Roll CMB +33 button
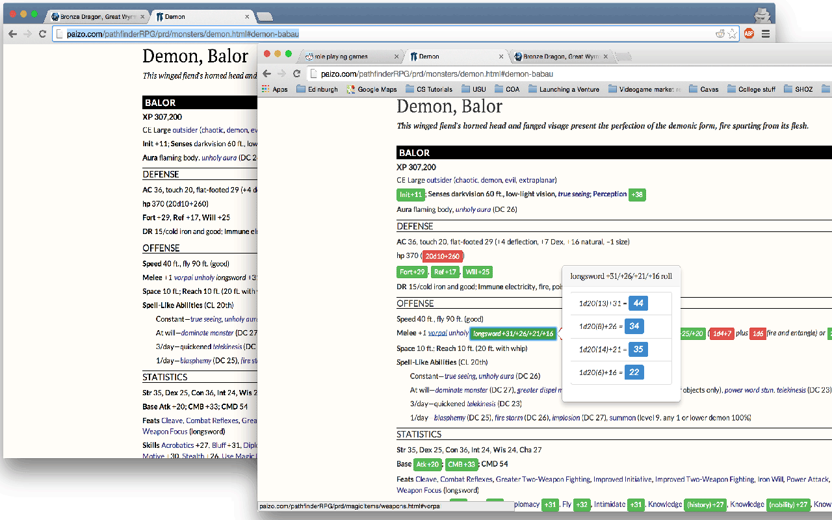The image size is (832, 520). (x=461, y=464)
